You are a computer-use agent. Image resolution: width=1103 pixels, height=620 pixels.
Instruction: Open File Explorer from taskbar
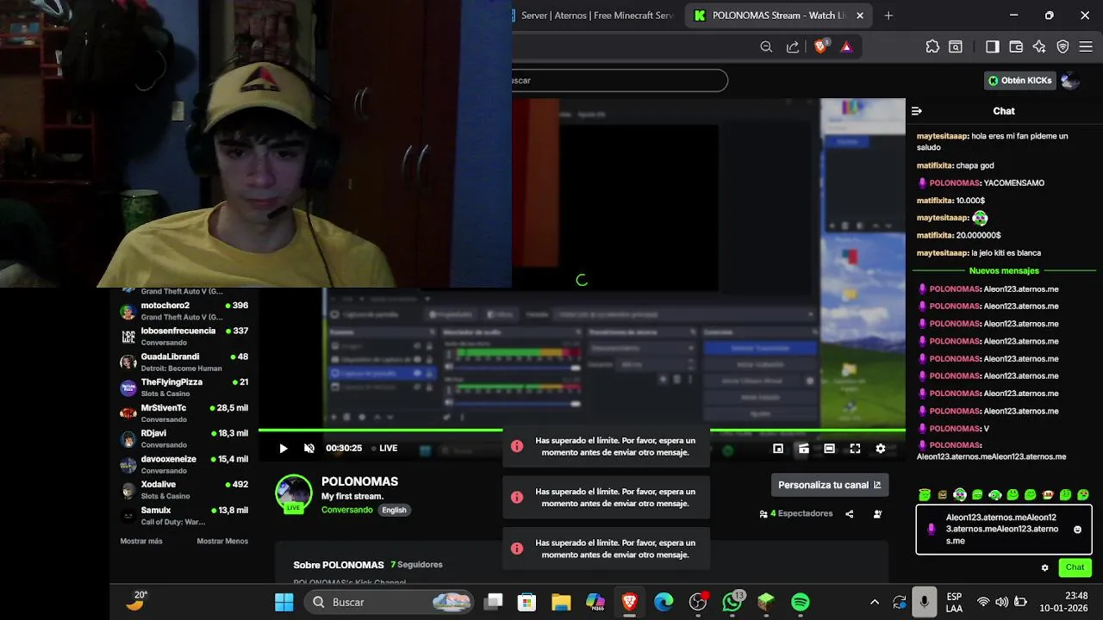[x=561, y=602]
